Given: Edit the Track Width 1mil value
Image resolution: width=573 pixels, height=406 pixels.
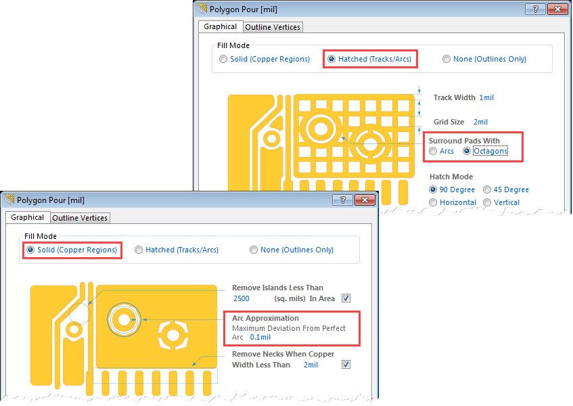Looking at the screenshot, I should (486, 97).
